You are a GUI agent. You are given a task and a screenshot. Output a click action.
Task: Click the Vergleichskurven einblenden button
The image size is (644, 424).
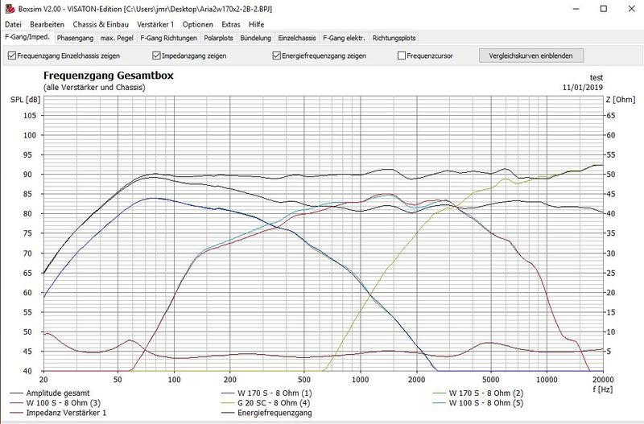(525, 56)
